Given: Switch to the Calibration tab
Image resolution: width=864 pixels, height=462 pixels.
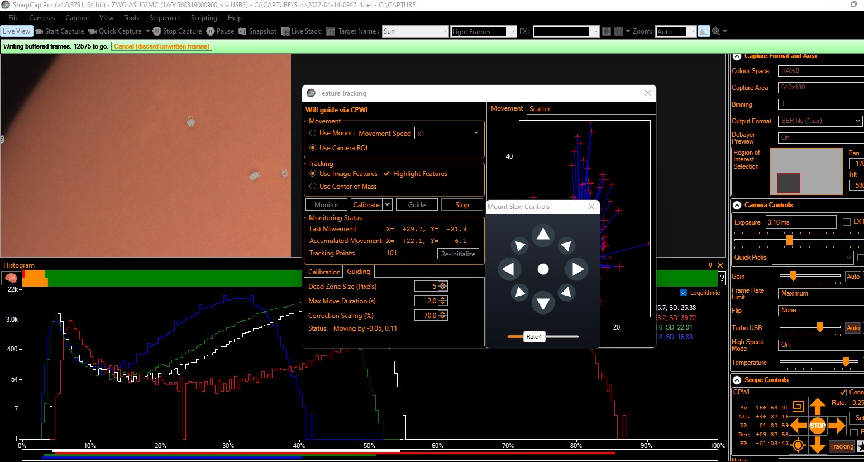Looking at the screenshot, I should pos(324,272).
